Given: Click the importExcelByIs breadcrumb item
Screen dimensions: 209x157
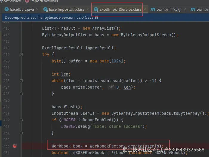Looking at the screenshot, I should pos(44,1).
